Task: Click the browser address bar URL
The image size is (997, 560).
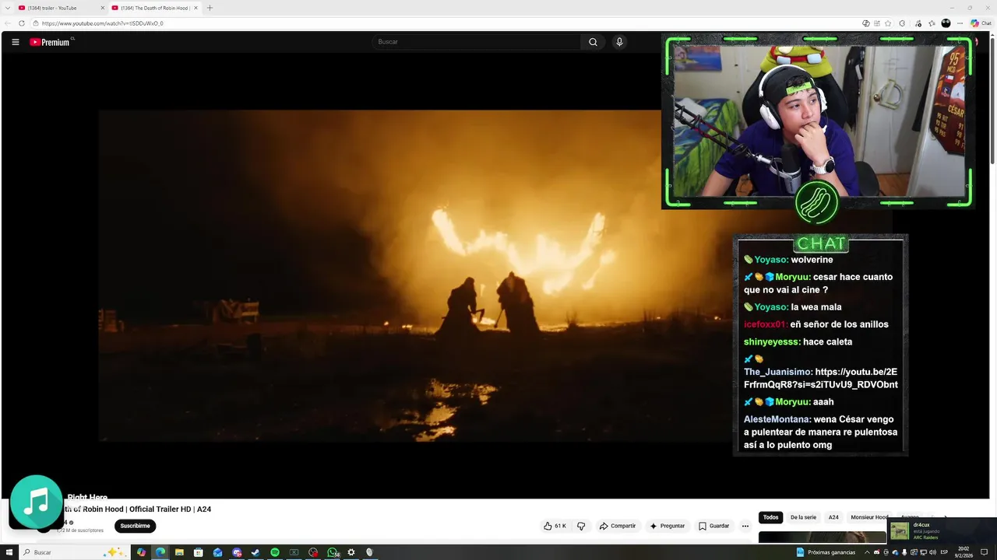Action: coord(103,23)
